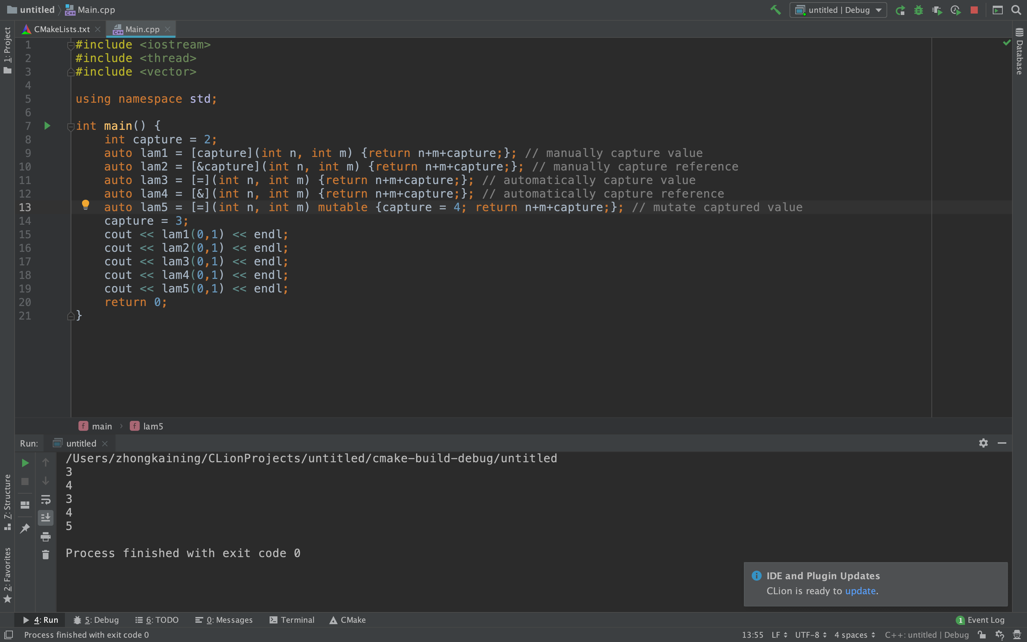Click the Debug bug icon in toolbar
Image resolution: width=1027 pixels, height=642 pixels.
point(918,10)
